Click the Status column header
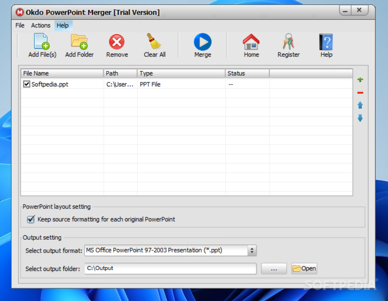388x301 pixels. click(247, 73)
